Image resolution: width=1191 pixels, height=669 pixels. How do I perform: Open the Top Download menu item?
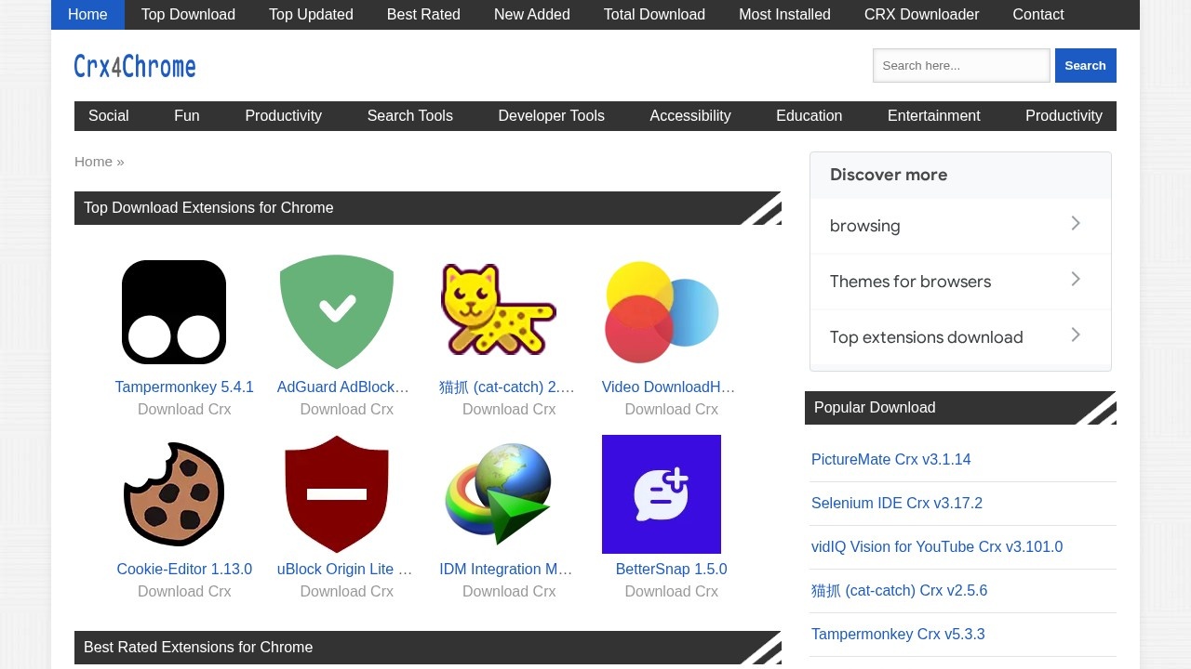click(x=188, y=15)
